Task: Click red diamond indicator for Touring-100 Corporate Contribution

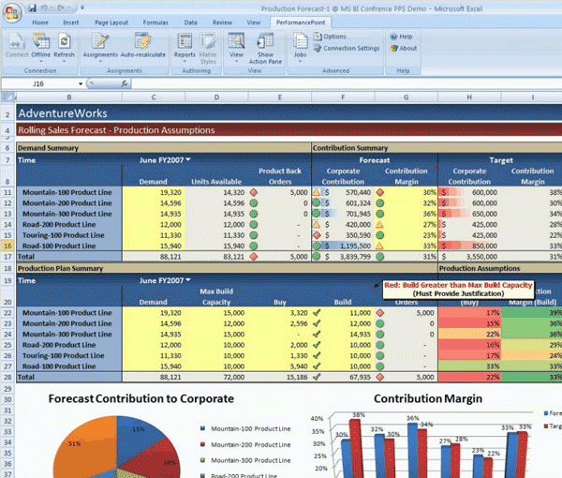Action: pyautogui.click(x=317, y=235)
